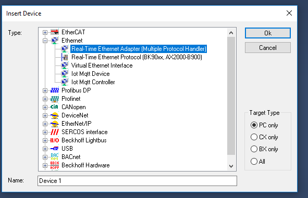308x198 pixels.
Task: Choose the All target type option
Action: tap(258, 162)
